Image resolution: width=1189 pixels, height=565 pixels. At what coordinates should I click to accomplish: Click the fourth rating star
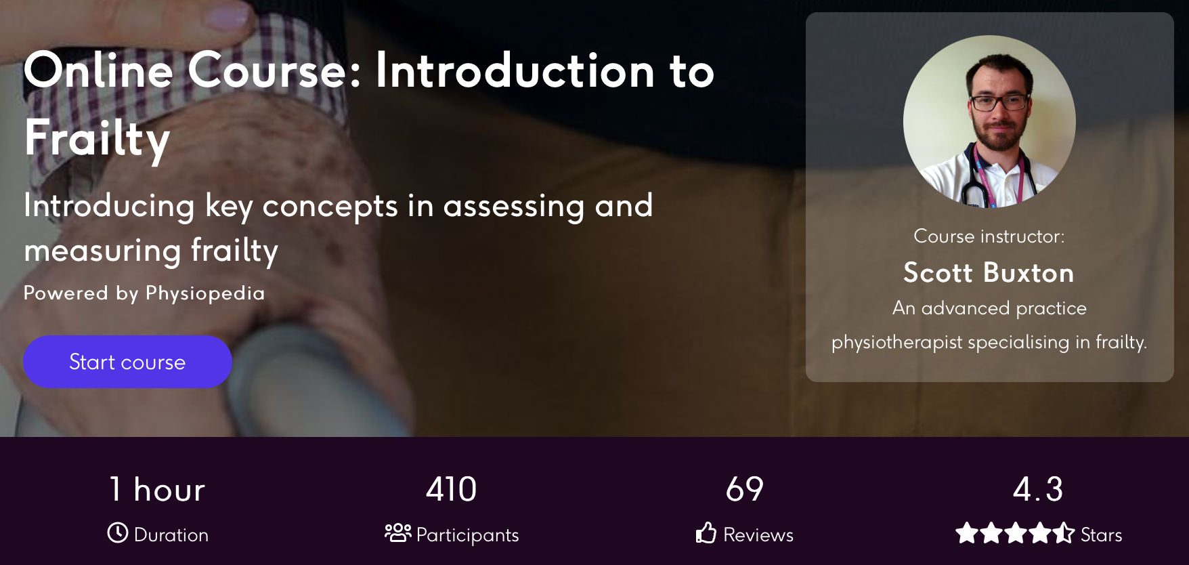point(1039,533)
